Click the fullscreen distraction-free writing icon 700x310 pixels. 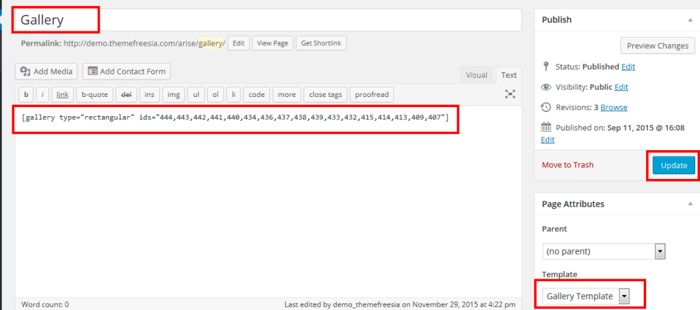tap(510, 94)
